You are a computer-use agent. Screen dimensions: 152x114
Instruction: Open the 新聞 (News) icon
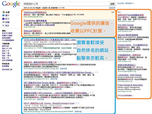coord(3,22)
